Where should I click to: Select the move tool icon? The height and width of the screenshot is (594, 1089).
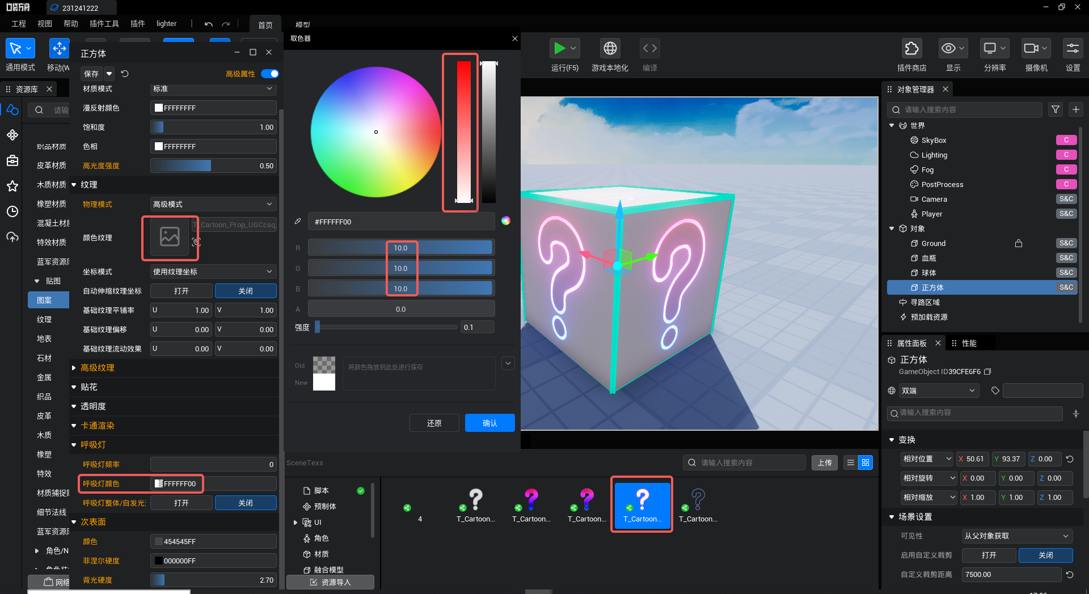point(59,49)
